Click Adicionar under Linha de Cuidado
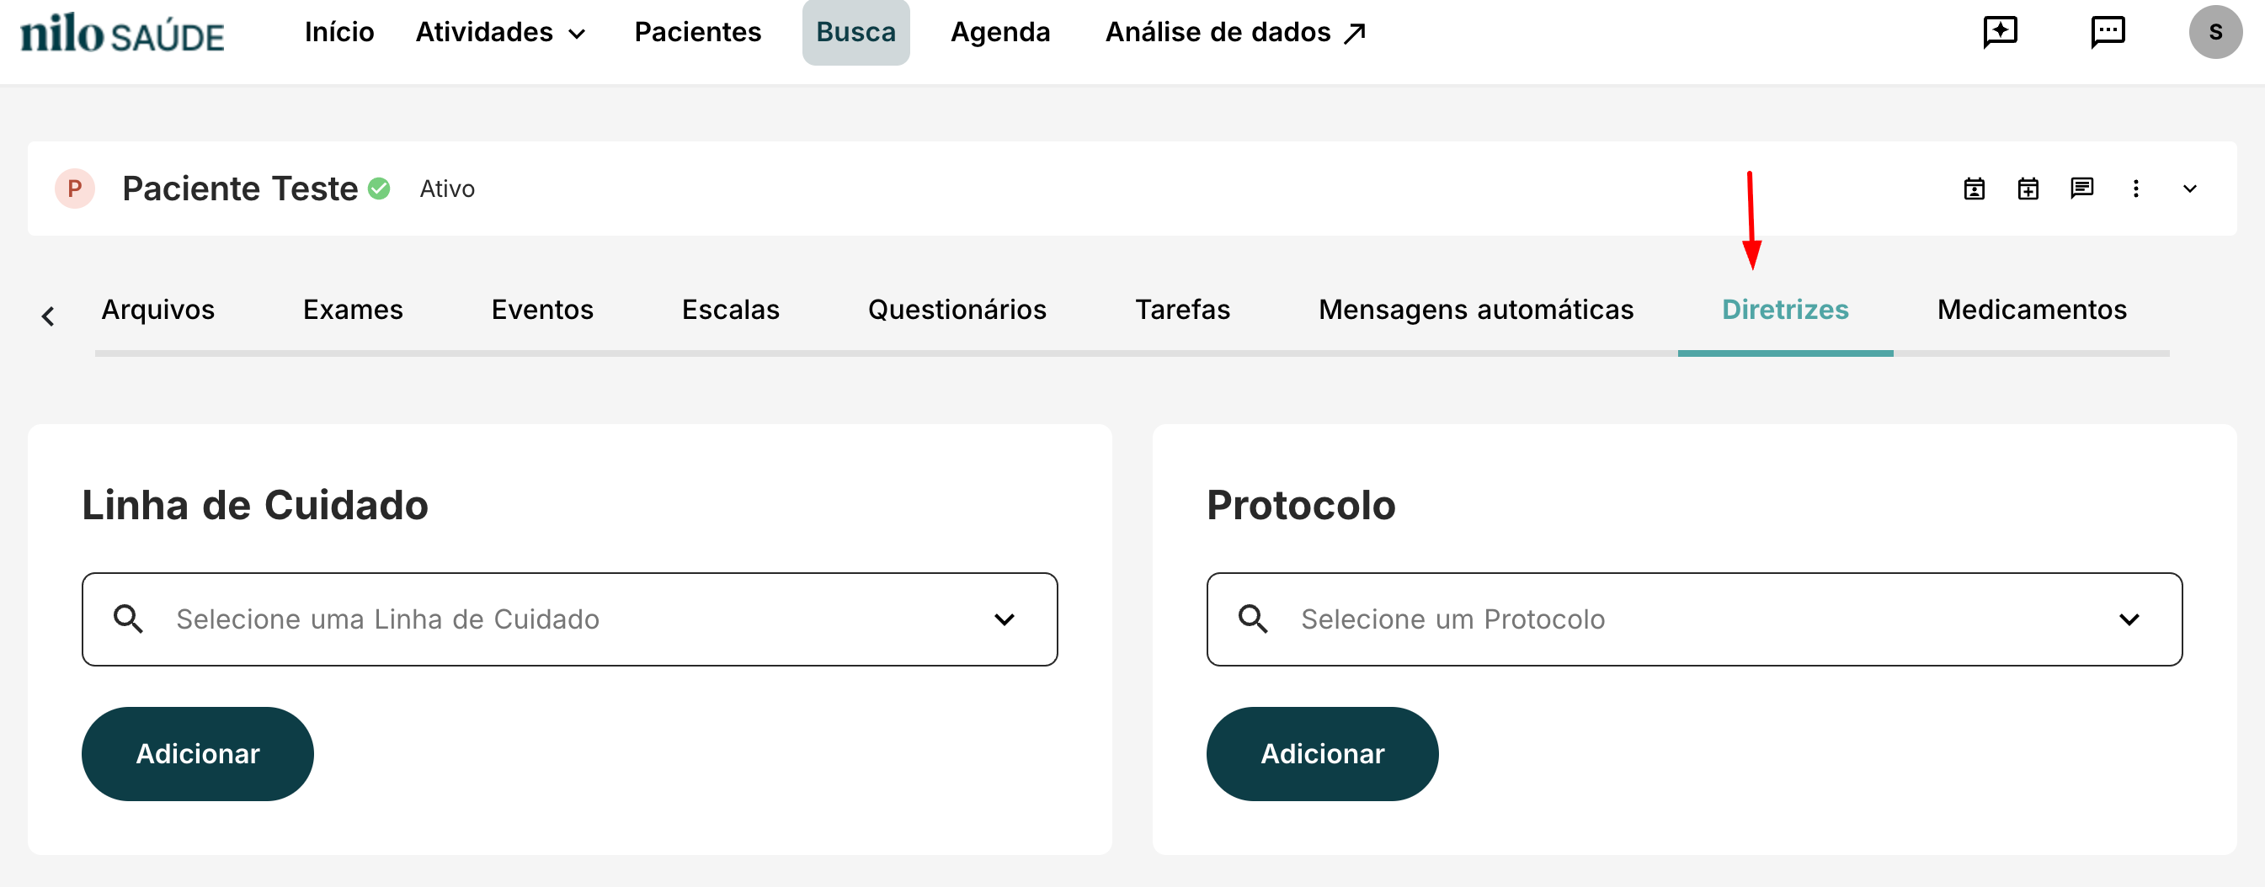 click(x=197, y=753)
